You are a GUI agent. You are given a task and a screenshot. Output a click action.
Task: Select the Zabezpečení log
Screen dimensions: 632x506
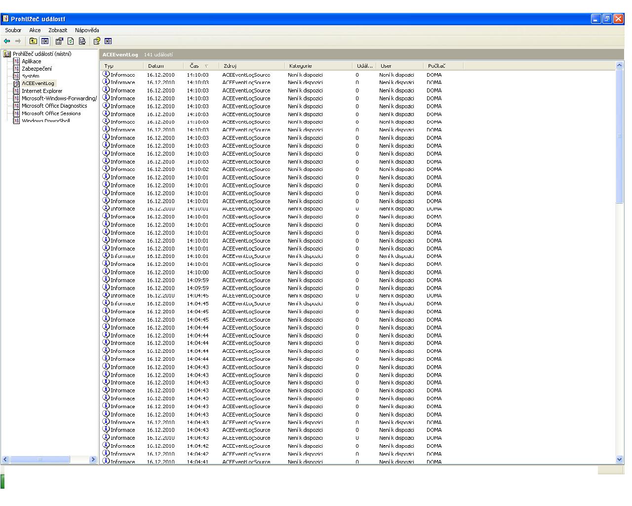[37, 69]
